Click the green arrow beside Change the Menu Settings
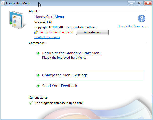This screenshot has height=120, width=153. (38, 75)
